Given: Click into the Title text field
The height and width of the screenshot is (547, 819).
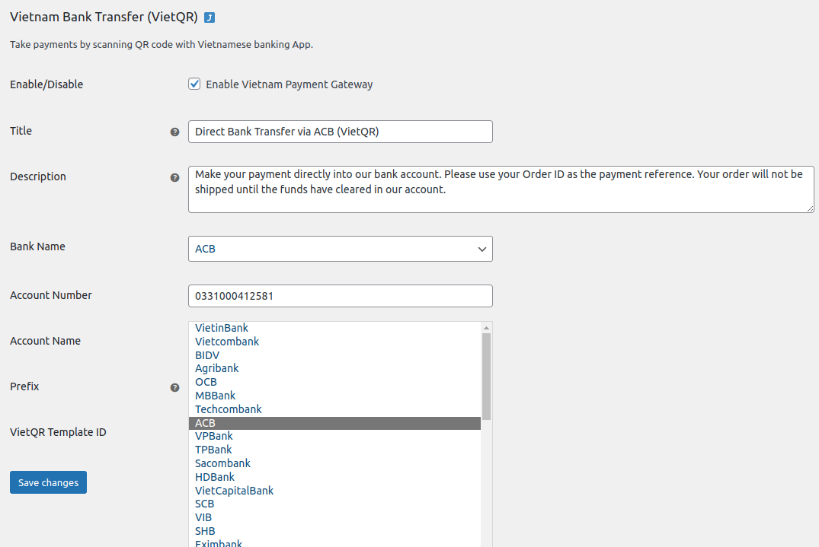Looking at the screenshot, I should 340,132.
